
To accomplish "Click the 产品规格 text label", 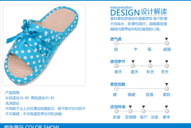I will click(12, 93).
